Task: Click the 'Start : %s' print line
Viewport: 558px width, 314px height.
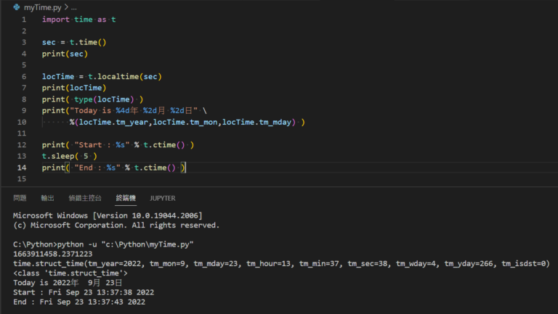Action: pyautogui.click(x=118, y=145)
